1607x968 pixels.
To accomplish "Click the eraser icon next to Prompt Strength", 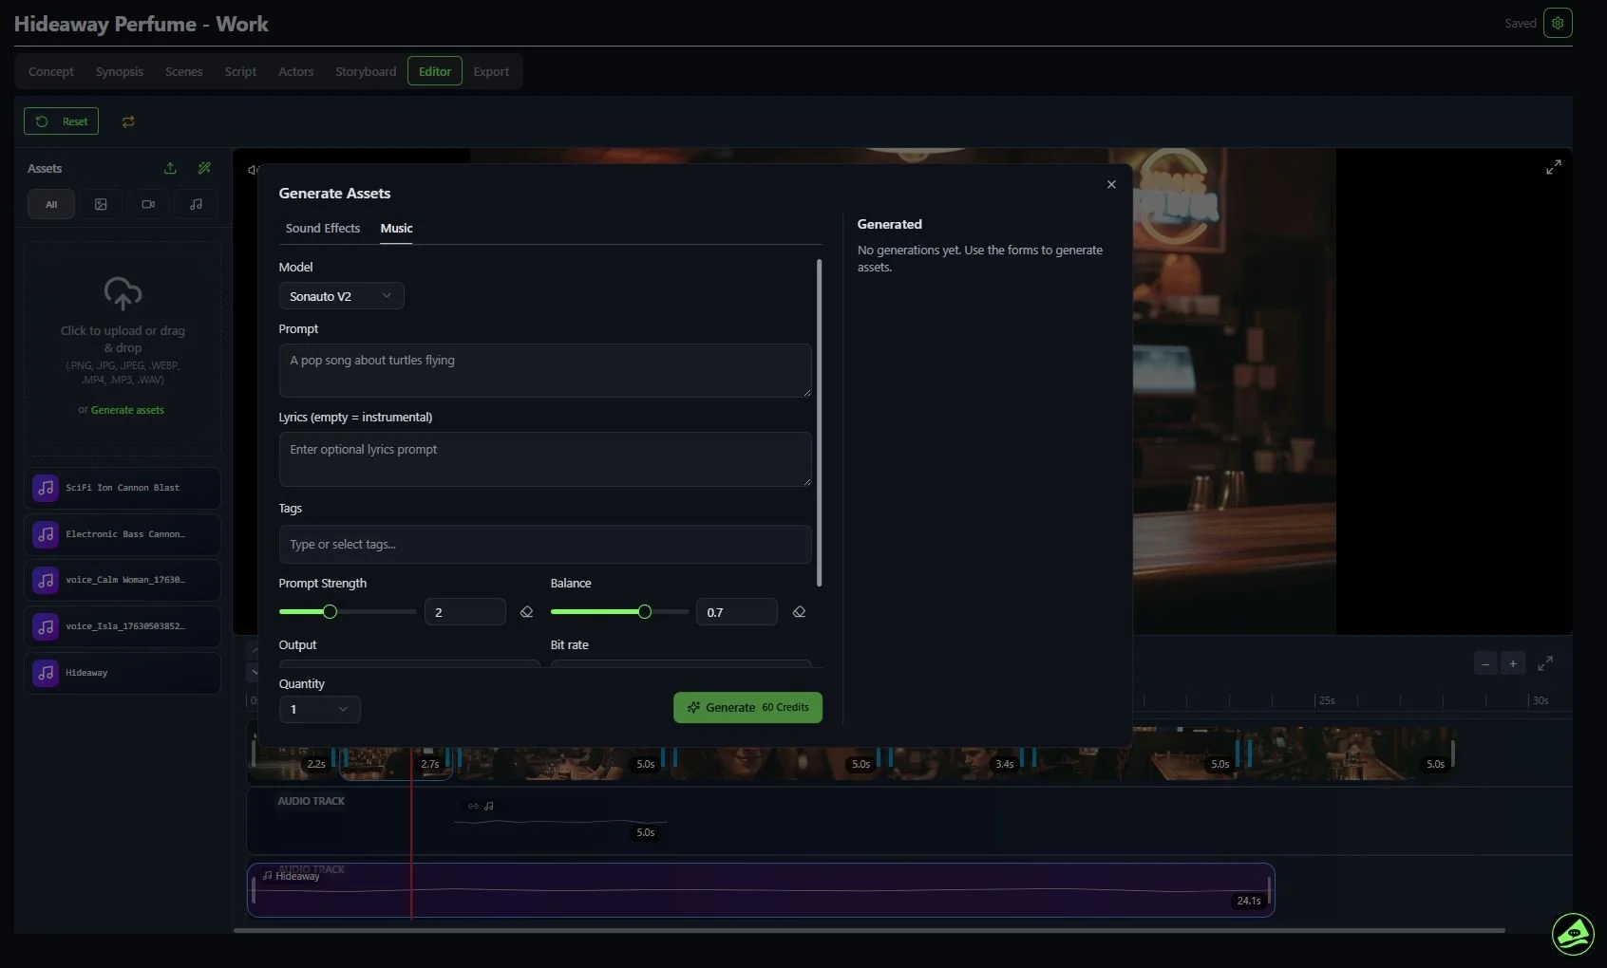I will pos(527,612).
